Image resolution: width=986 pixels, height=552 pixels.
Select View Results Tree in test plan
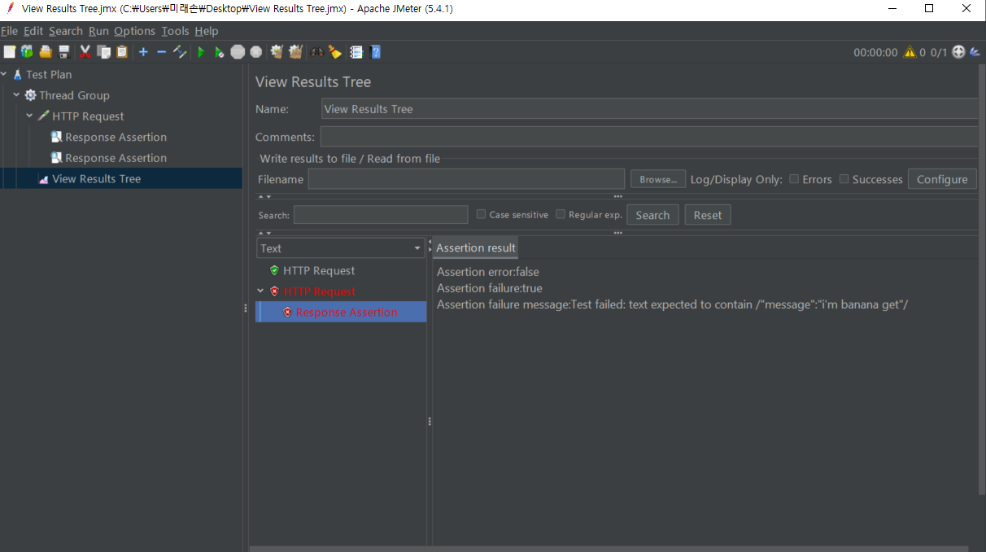(x=96, y=179)
